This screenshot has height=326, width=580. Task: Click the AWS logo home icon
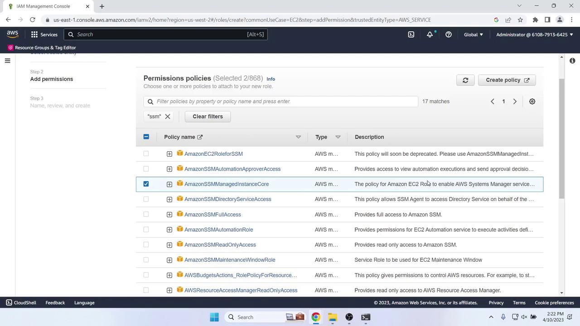click(13, 34)
